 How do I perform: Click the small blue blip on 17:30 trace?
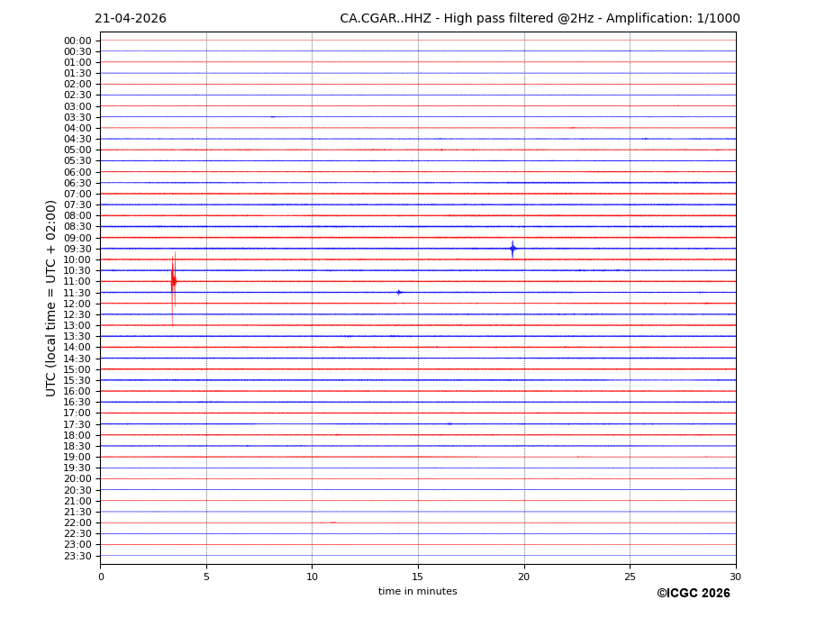tap(449, 423)
